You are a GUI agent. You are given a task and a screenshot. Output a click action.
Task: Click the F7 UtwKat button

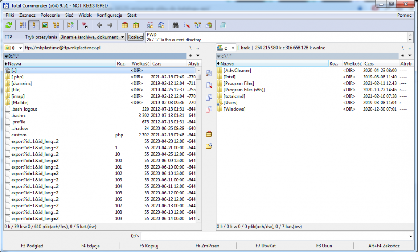[265, 246]
